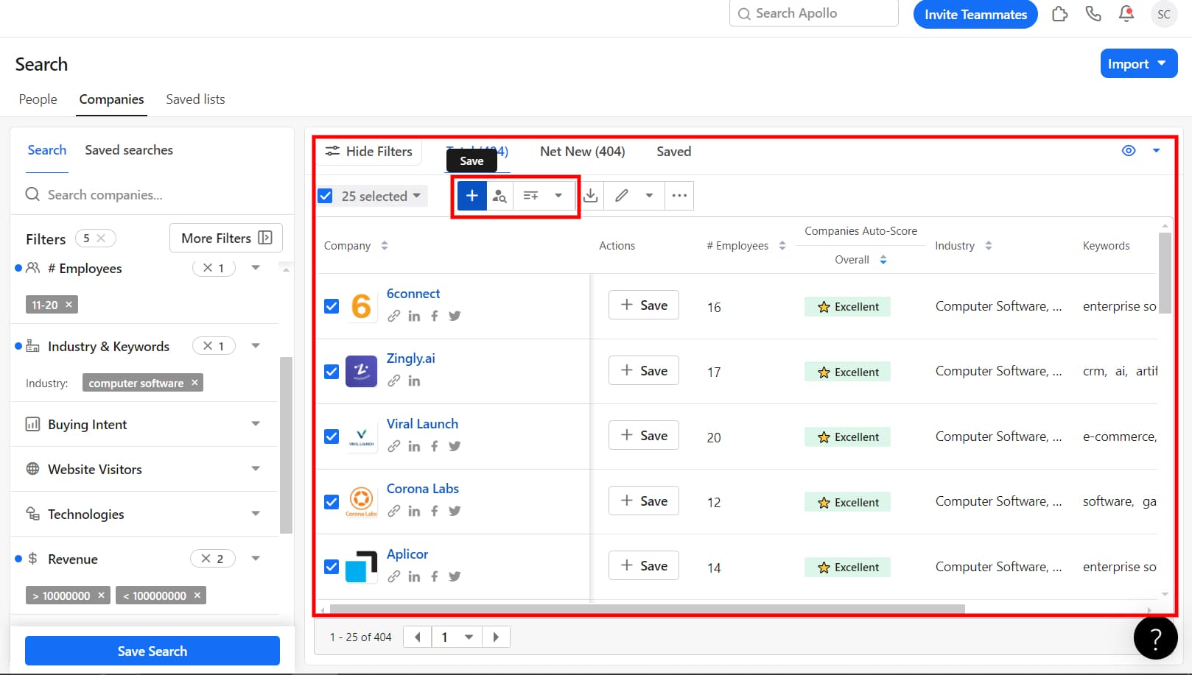Open the notifications bell

1126,13
